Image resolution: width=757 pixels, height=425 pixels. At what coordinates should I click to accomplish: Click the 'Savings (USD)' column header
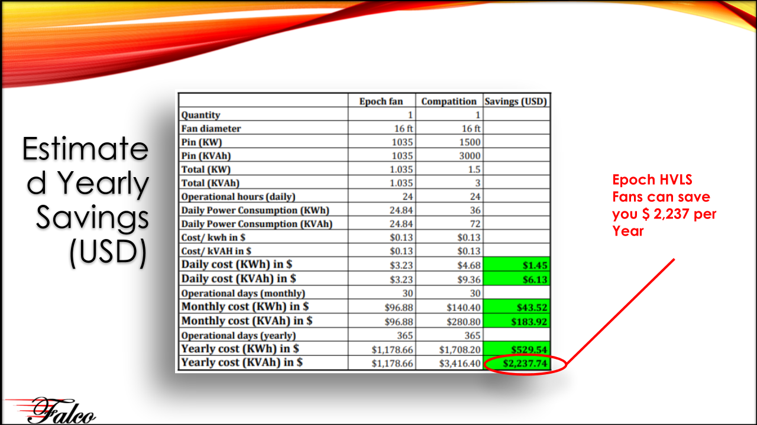[x=516, y=102]
